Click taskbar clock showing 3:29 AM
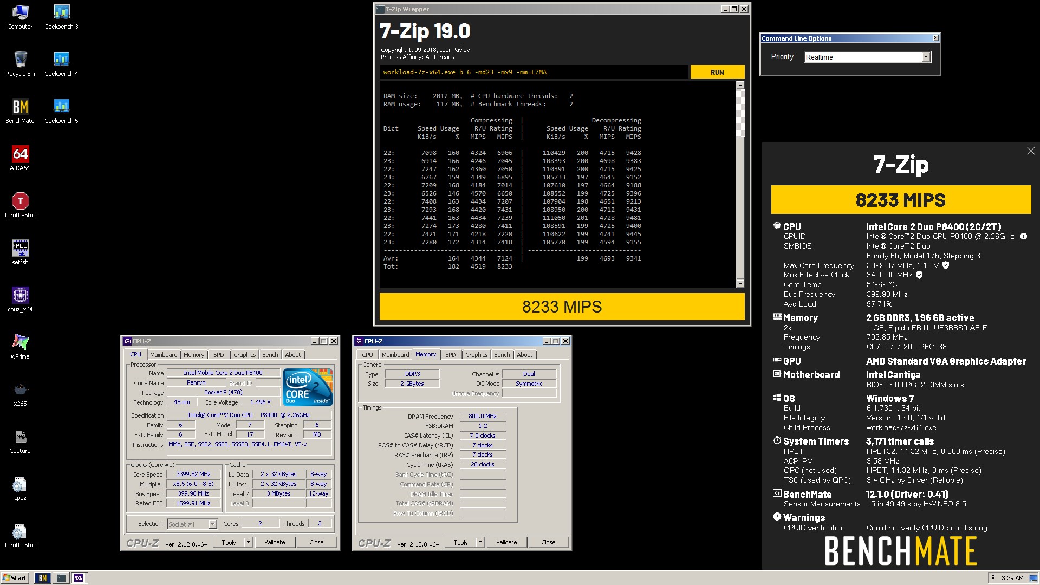 coord(1012,578)
